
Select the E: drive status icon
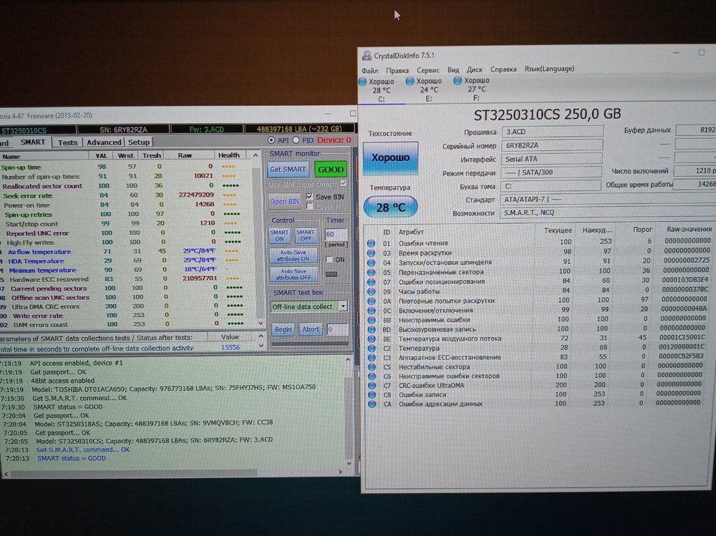pos(410,82)
